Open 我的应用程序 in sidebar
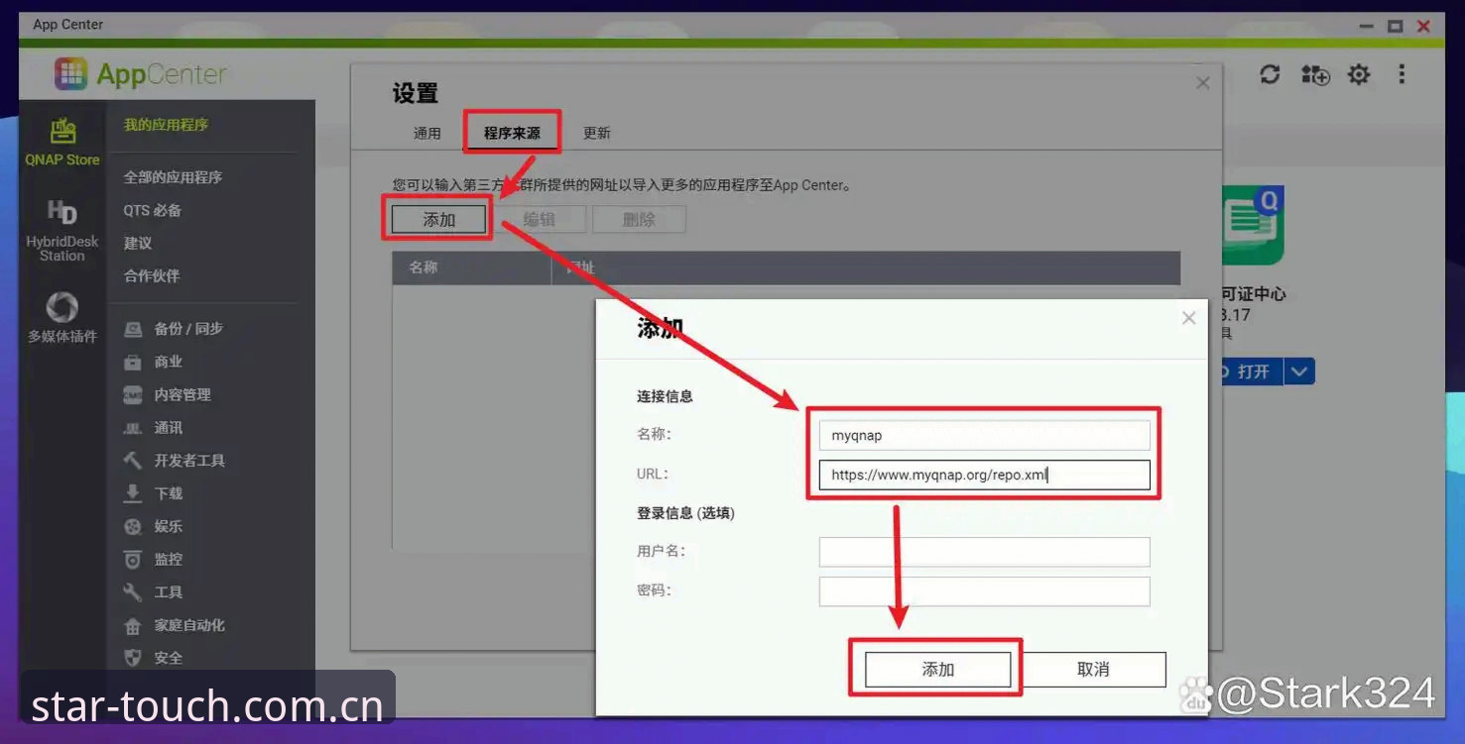Screen dimensions: 1465x744 pos(166,125)
